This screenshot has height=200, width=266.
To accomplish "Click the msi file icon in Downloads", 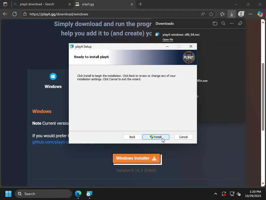I will click(x=157, y=35).
